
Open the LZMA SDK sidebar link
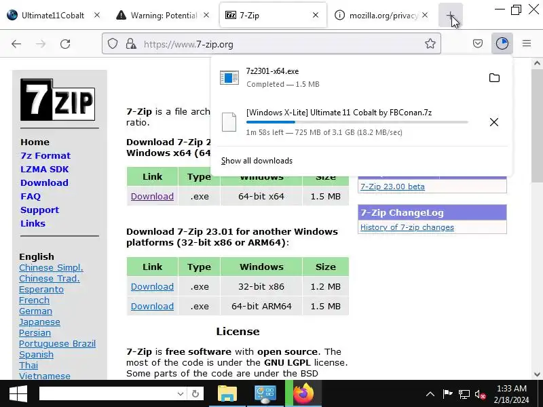44,169
